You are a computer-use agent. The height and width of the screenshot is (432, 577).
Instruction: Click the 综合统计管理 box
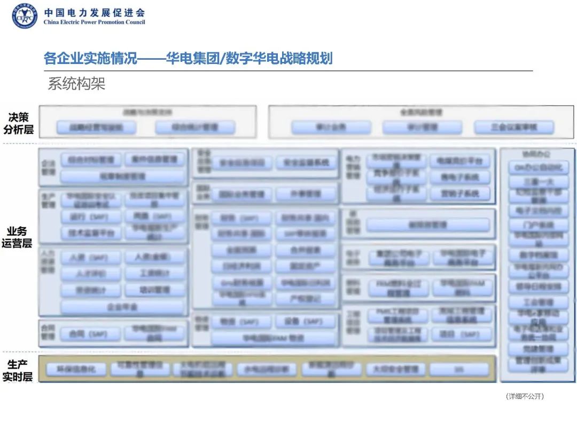195,127
